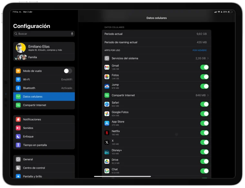Open Sonidos settings
The image size is (245, 188).
tap(44, 128)
